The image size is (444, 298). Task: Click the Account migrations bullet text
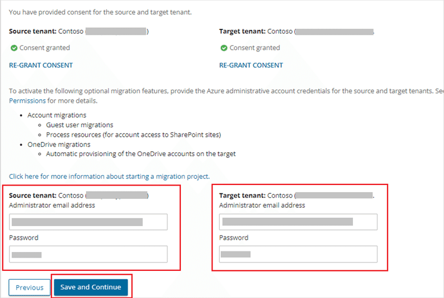coord(57,115)
